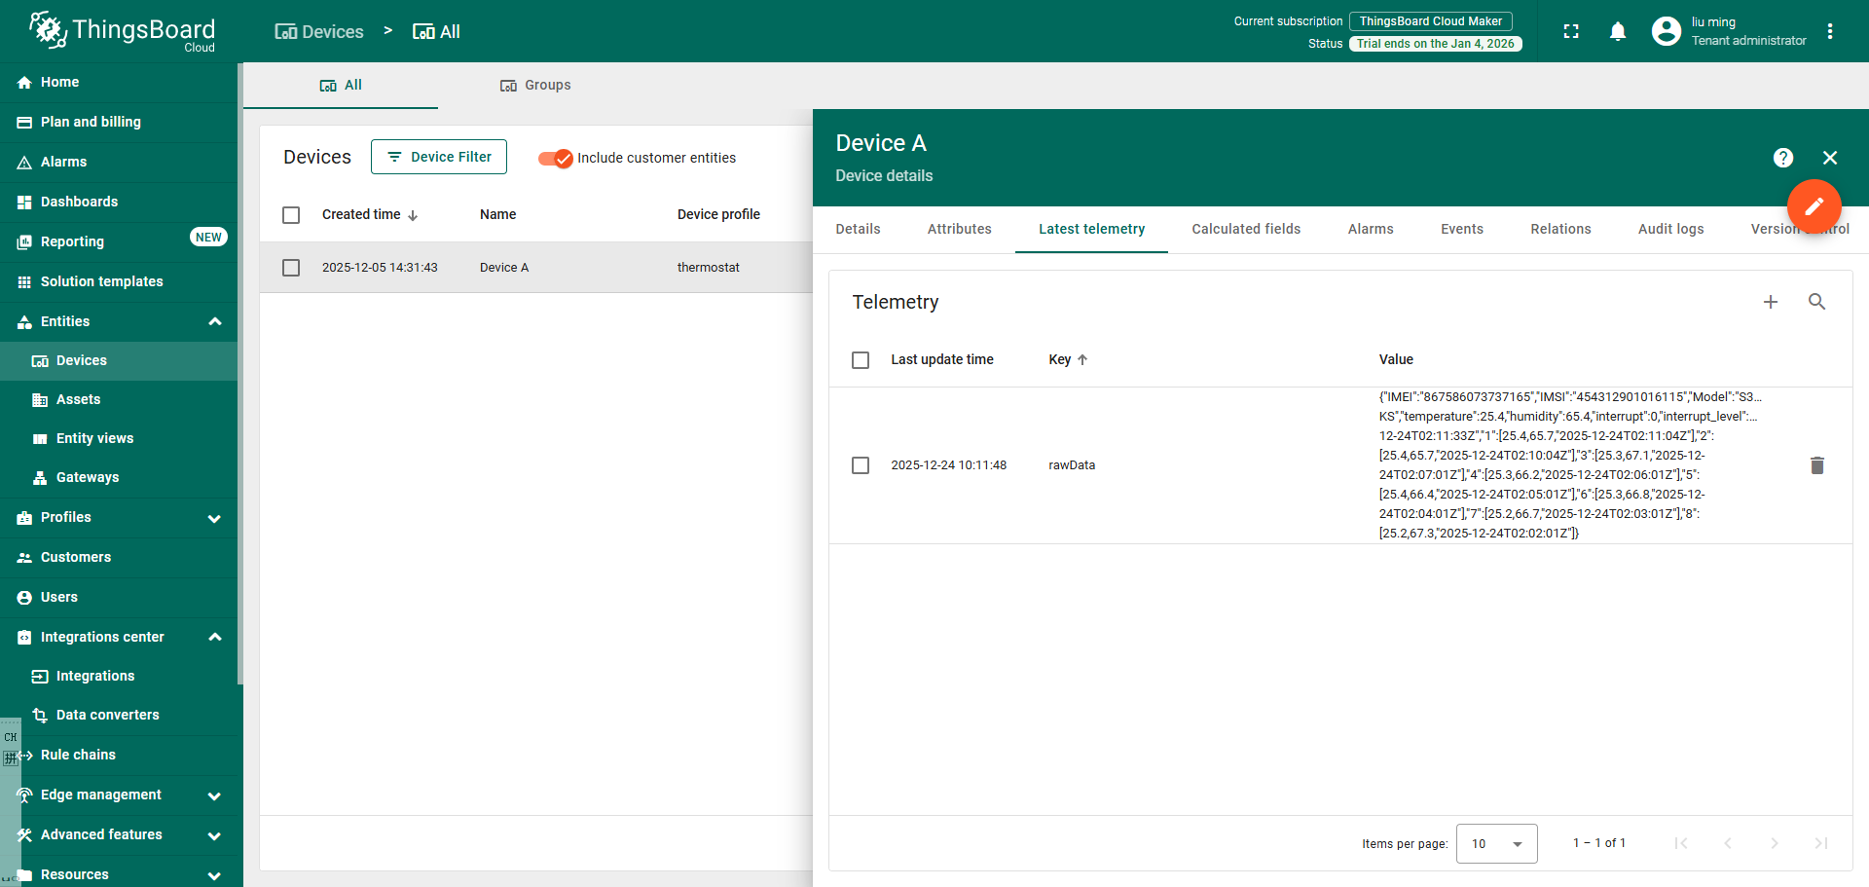Open Customers in the sidebar
This screenshot has width=1869, height=887.
[119, 558]
